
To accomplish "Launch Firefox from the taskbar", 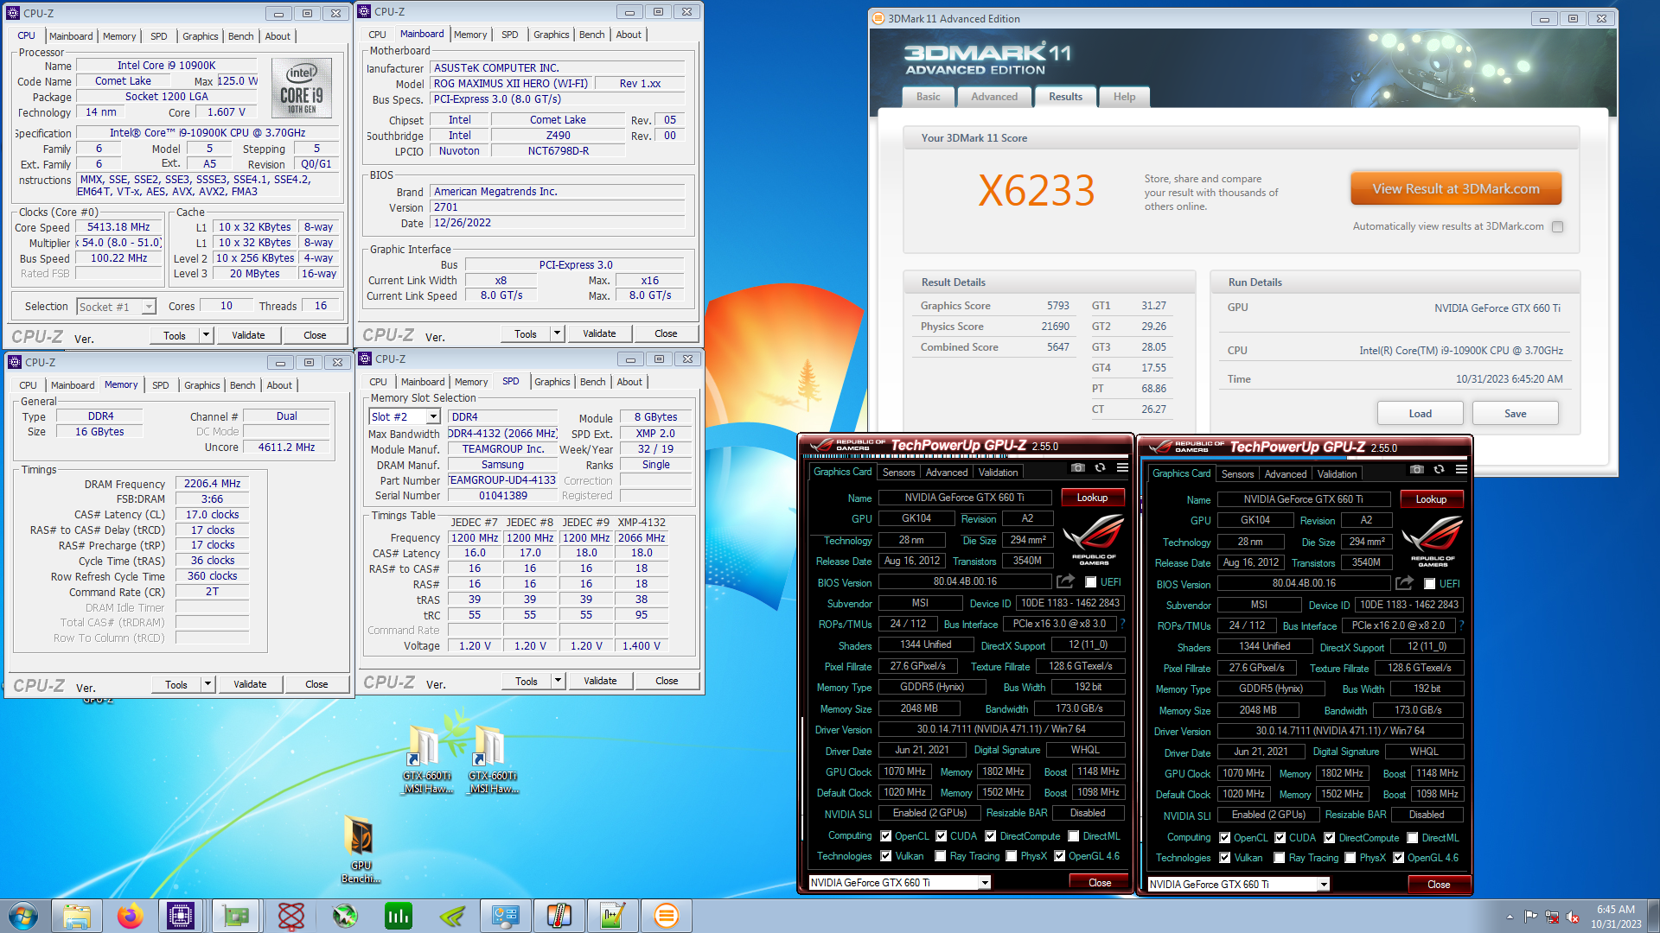I will pyautogui.click(x=131, y=916).
